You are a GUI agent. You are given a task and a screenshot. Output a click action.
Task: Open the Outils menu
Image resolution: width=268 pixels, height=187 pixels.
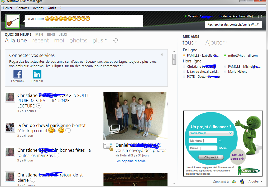(52, 8)
